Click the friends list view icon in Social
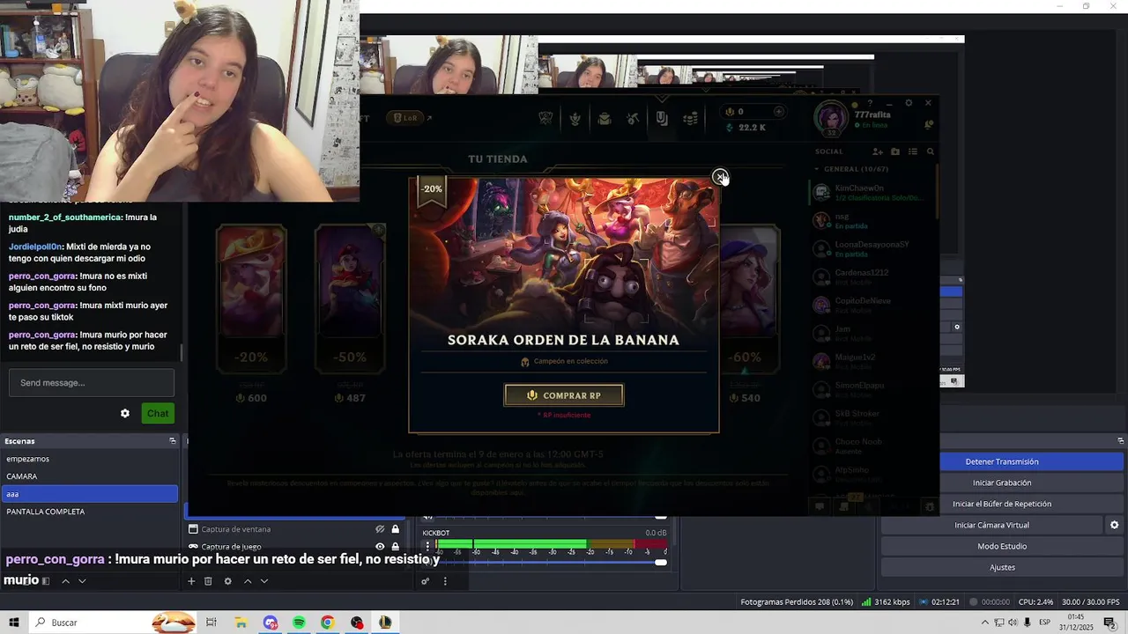1128x634 pixels. coord(913,151)
